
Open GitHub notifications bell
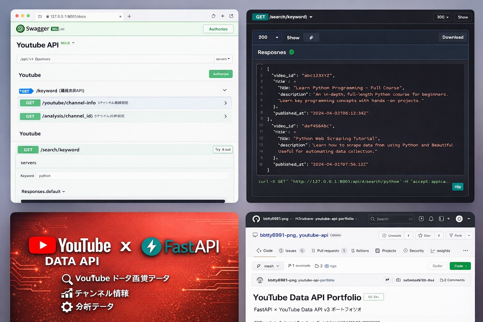pos(431,219)
